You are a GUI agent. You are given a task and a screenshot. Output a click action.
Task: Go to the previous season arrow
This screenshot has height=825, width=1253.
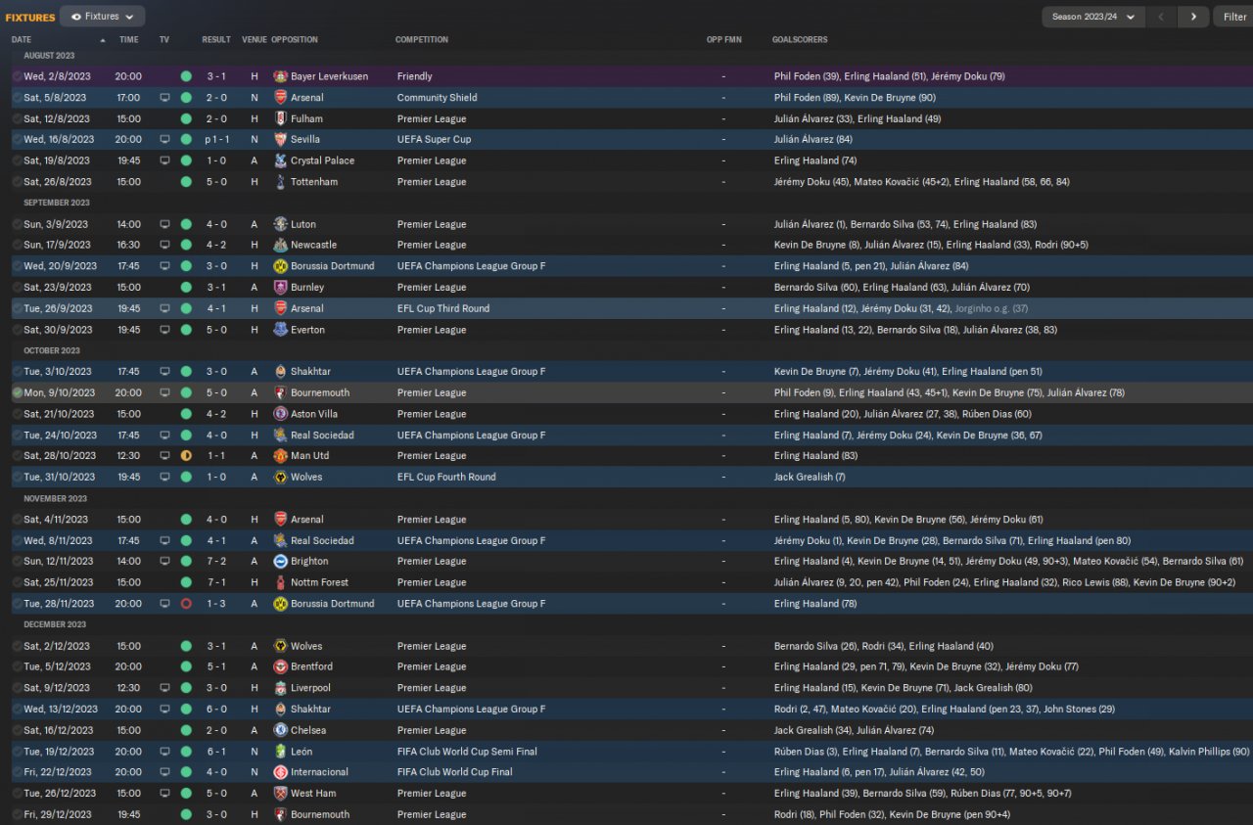coord(1161,17)
